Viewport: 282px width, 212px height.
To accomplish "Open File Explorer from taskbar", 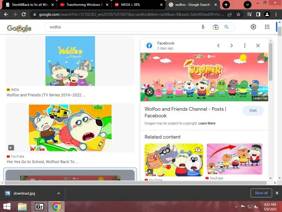I will pyautogui.click(x=22, y=206).
